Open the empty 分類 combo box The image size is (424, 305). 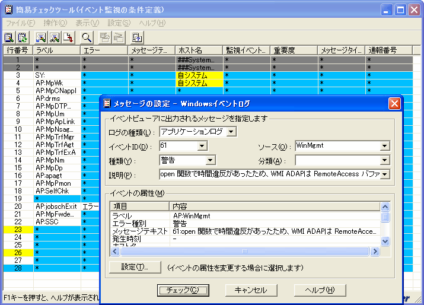pos(385,160)
